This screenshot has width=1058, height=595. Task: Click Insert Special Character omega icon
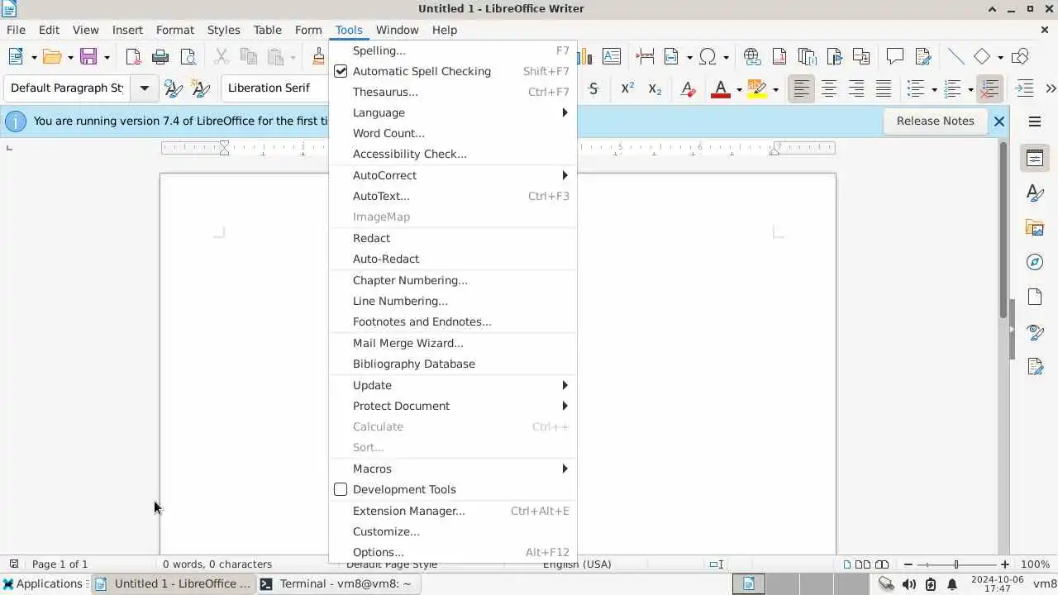[708, 56]
